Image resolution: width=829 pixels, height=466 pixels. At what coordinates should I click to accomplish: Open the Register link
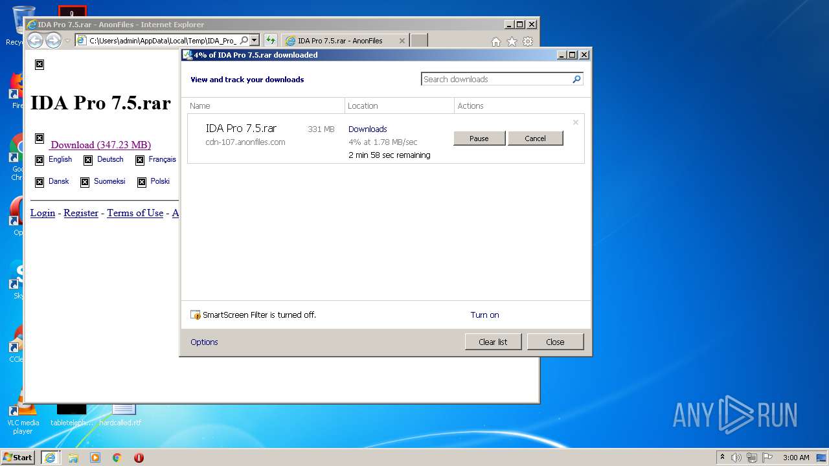(x=81, y=212)
